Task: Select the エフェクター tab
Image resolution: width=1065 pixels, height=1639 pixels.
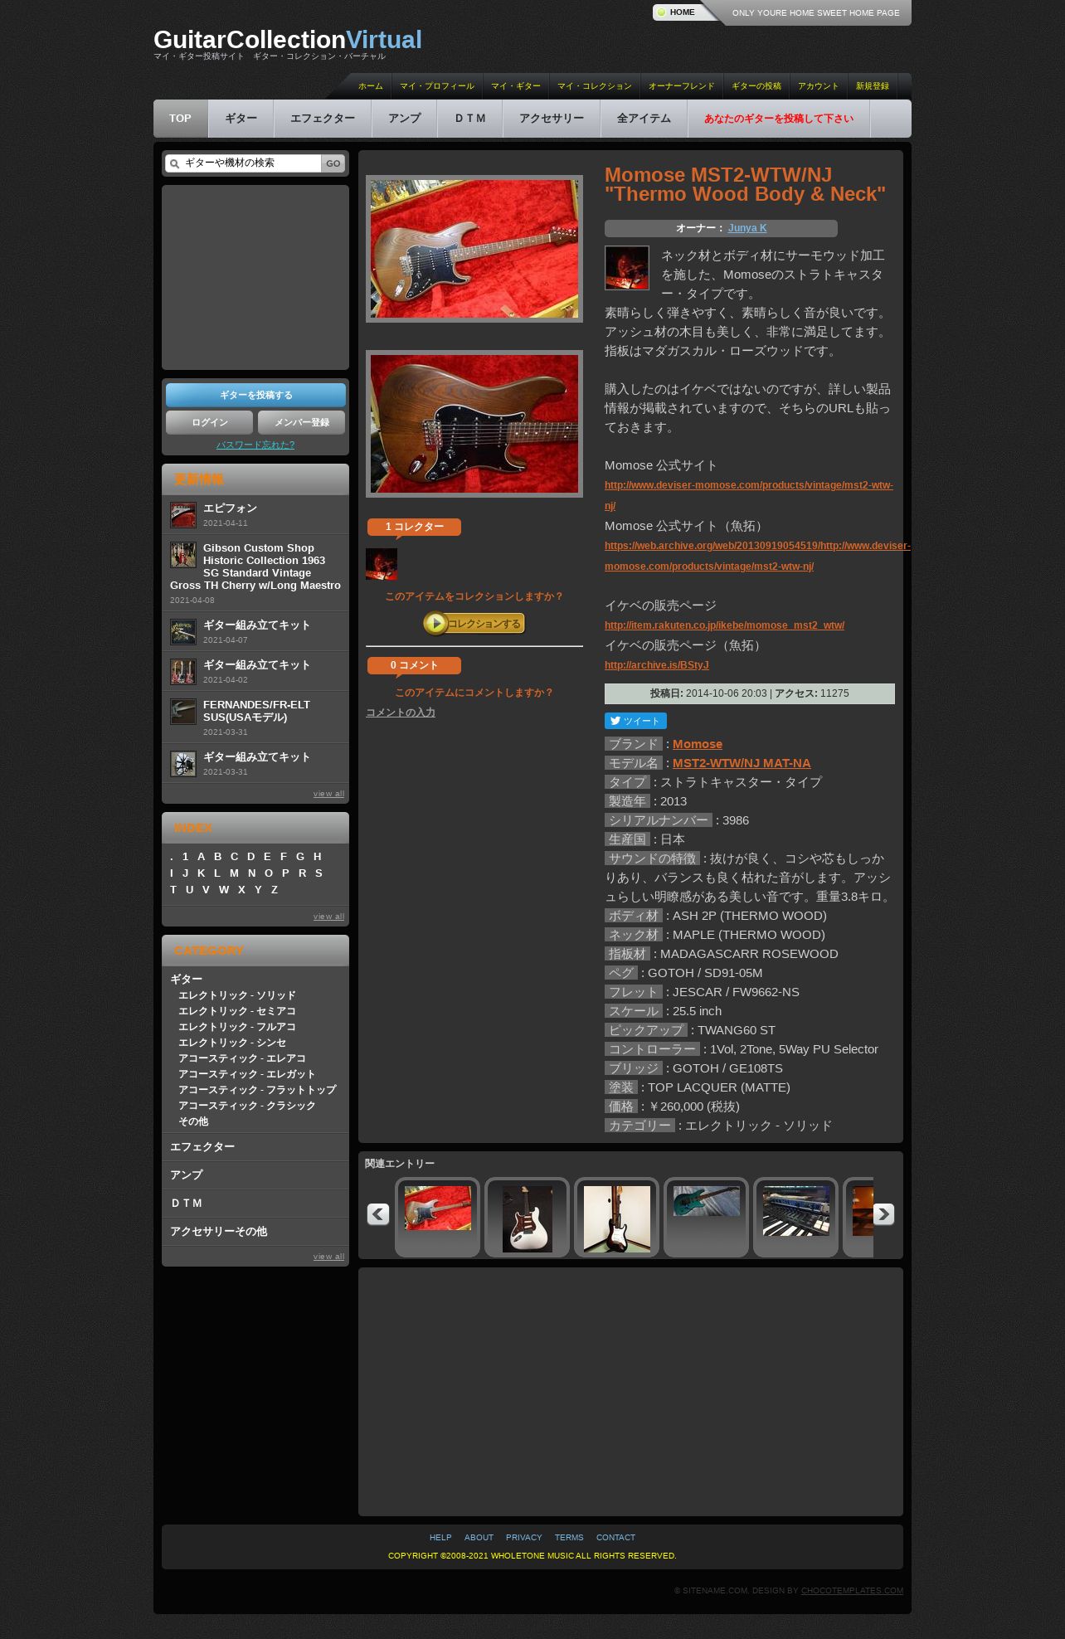Action: pos(323,119)
